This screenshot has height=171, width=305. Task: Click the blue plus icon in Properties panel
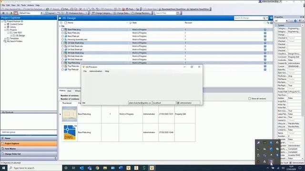point(295,21)
